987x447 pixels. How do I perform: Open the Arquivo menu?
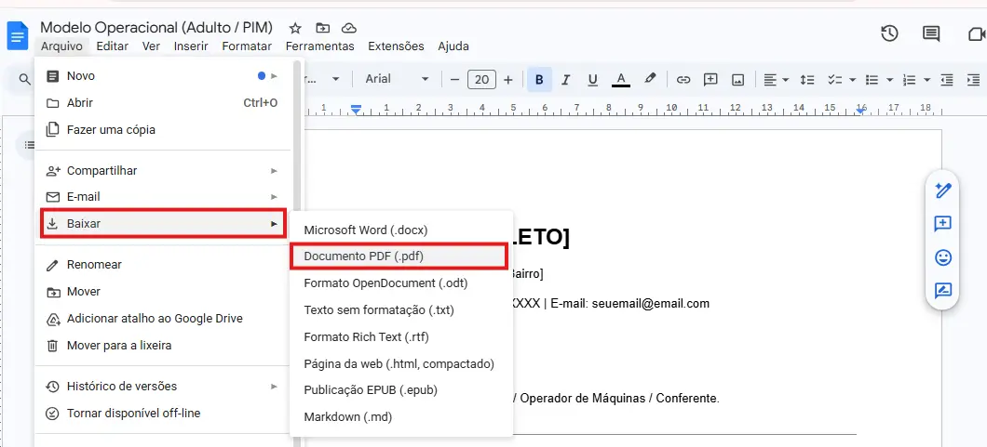pos(61,46)
